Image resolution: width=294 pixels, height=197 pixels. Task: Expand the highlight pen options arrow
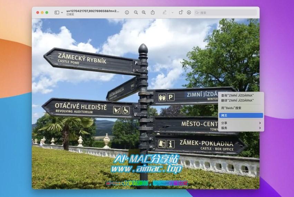[x=172, y=12]
